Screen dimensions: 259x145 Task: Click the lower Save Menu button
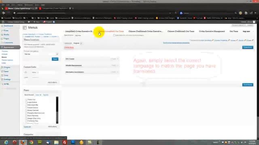tap(248, 85)
